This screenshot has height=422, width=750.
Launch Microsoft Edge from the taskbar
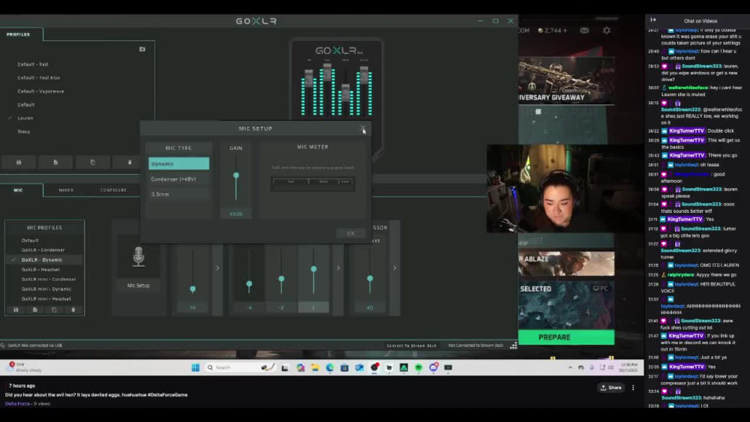(x=329, y=367)
